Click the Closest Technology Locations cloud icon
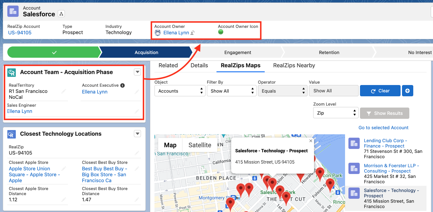This screenshot has height=212, width=433. 12,134
